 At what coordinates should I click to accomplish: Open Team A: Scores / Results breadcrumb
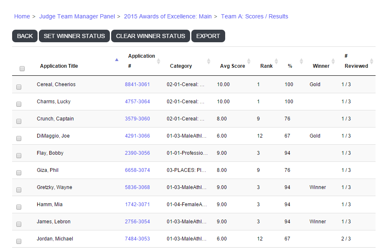click(x=254, y=16)
